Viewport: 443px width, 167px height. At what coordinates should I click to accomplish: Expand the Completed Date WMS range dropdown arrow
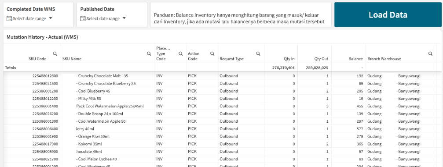[51, 18]
